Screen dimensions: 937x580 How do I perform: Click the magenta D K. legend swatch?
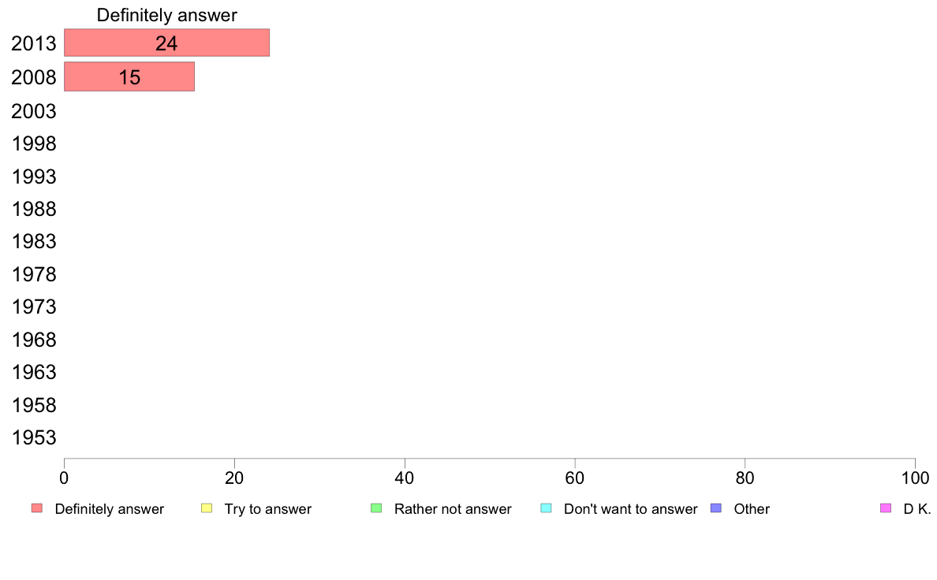point(885,508)
